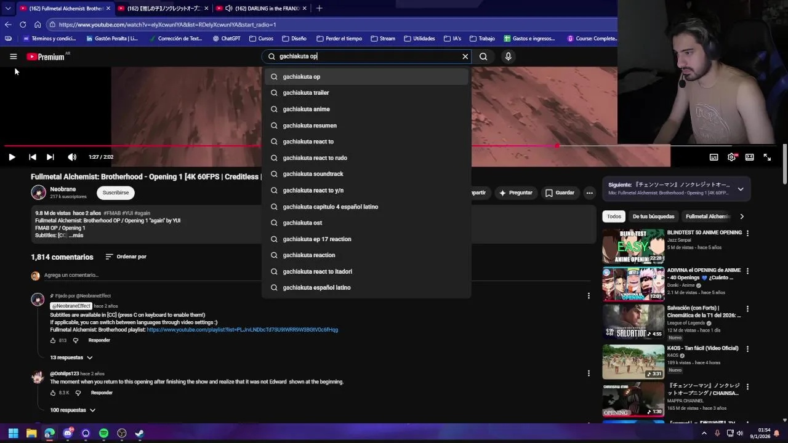Reply to @Oohlips123 comment
The image size is (788, 443).
point(102,393)
